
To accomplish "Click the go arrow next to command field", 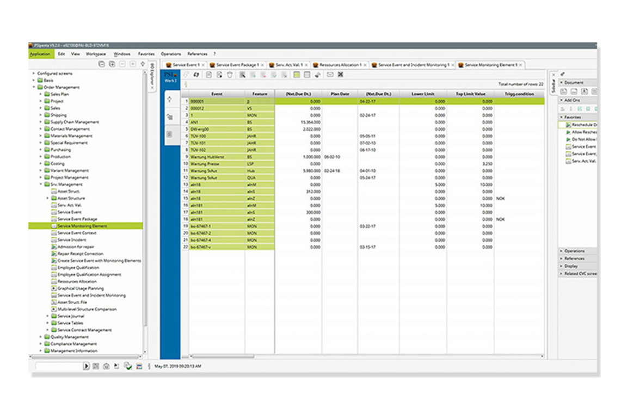I will tap(86, 366).
